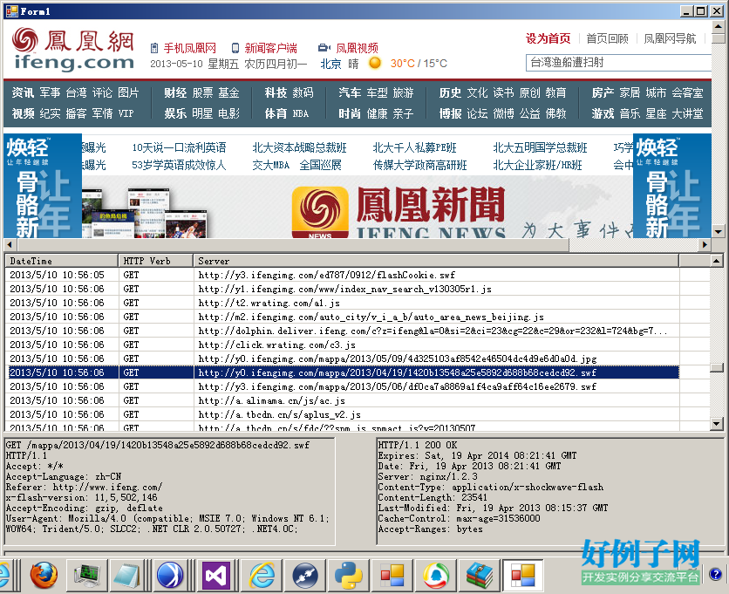Click the 设为首页 link
Viewport: 729px width, 594px height.
coord(548,38)
